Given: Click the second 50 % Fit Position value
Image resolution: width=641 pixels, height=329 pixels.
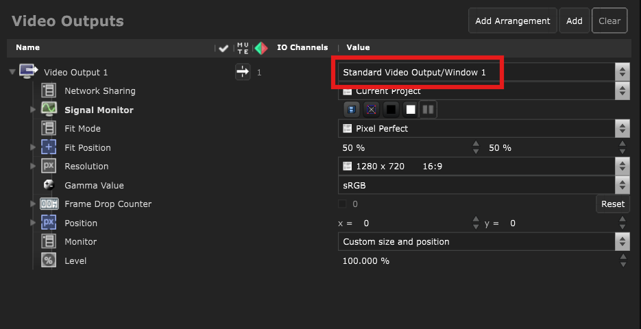Looking at the screenshot, I should pos(500,147).
